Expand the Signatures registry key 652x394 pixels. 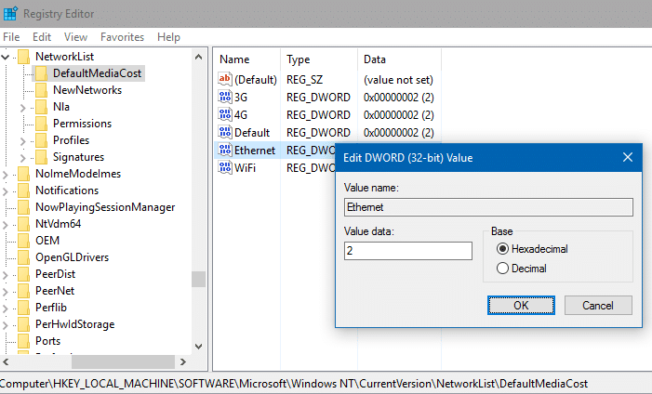pos(23,157)
